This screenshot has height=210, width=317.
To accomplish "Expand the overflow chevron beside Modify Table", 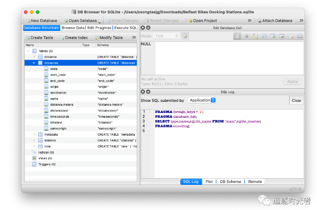I will click(x=134, y=38).
